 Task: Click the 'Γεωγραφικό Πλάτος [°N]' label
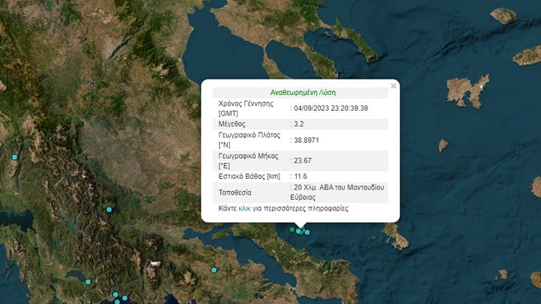250,140
